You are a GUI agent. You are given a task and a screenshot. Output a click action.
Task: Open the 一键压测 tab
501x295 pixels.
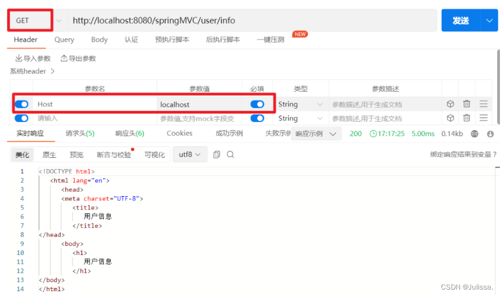pos(270,39)
